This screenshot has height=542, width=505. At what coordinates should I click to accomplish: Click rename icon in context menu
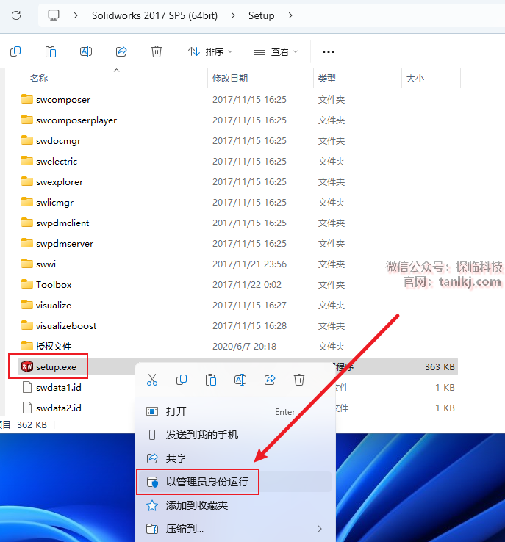coord(240,380)
